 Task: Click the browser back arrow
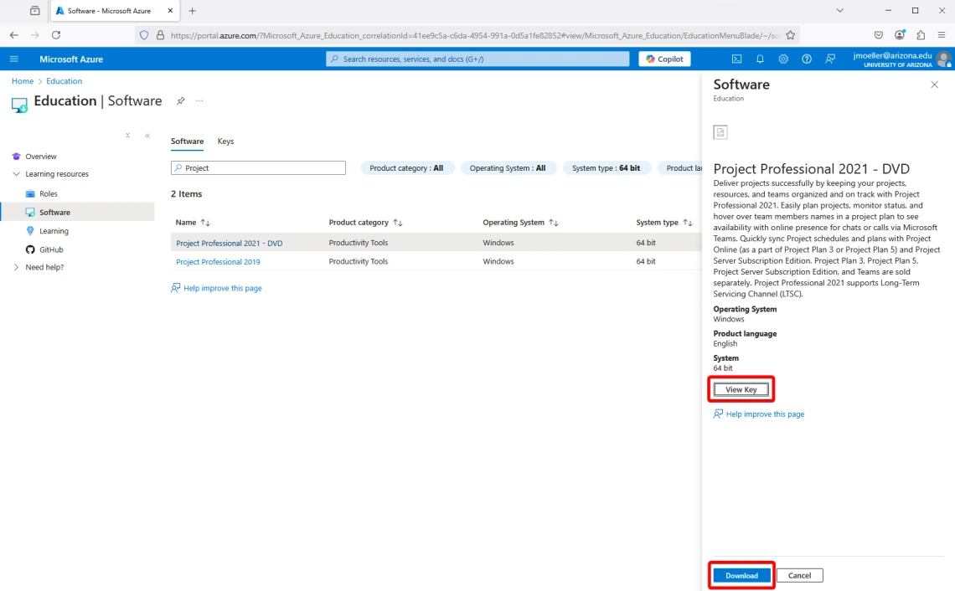click(14, 35)
